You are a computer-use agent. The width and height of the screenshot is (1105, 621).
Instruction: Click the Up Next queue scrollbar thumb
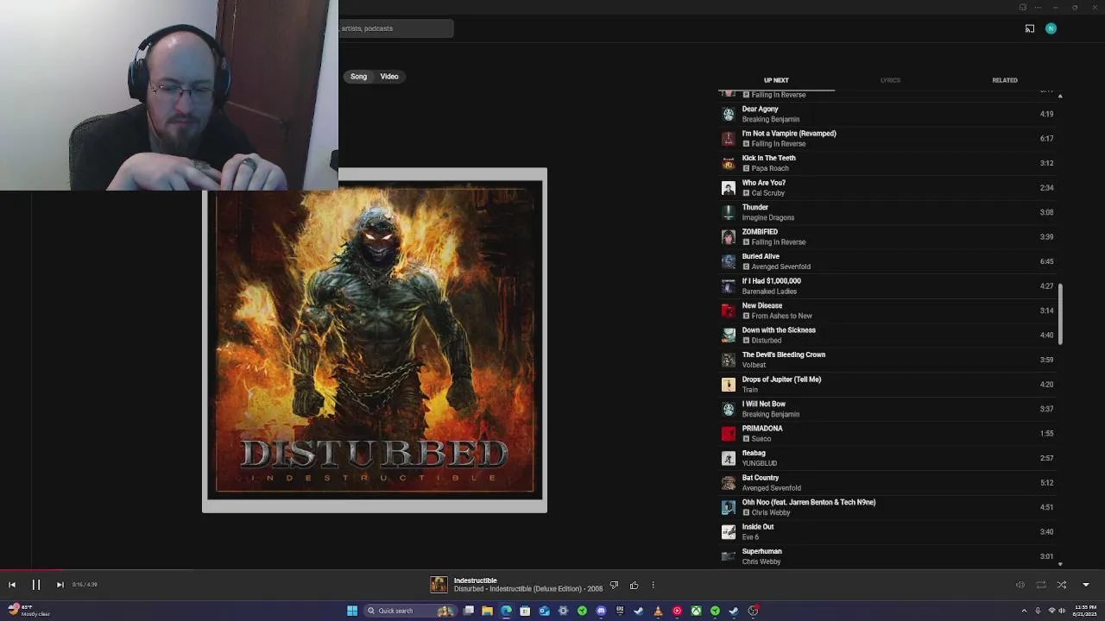1060,315
